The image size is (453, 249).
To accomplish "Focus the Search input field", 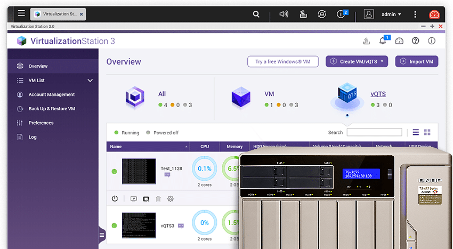I will [x=374, y=132].
